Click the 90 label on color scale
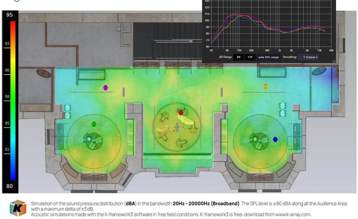This screenshot has height=219, width=358. pos(7,70)
